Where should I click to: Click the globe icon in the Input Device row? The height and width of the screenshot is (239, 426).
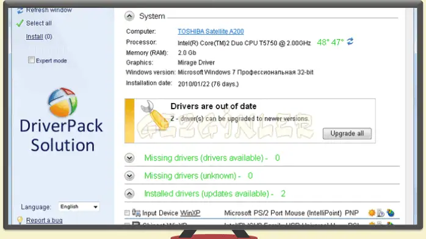[x=391, y=213]
